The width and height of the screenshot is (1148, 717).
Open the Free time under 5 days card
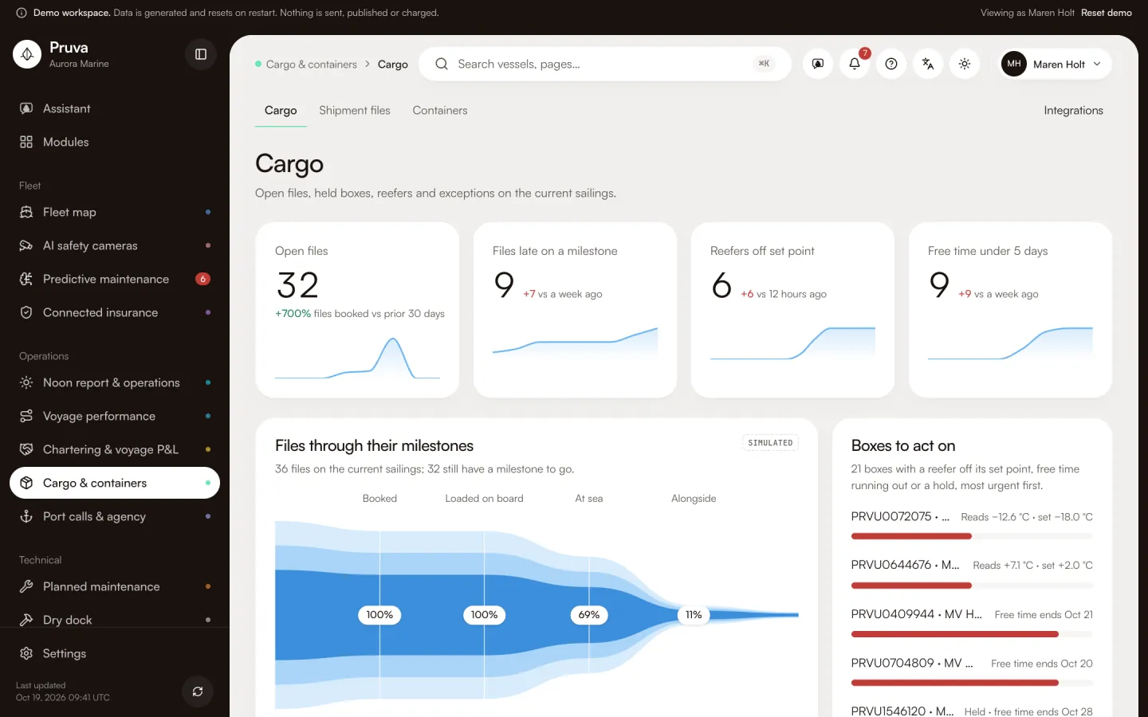click(1010, 310)
